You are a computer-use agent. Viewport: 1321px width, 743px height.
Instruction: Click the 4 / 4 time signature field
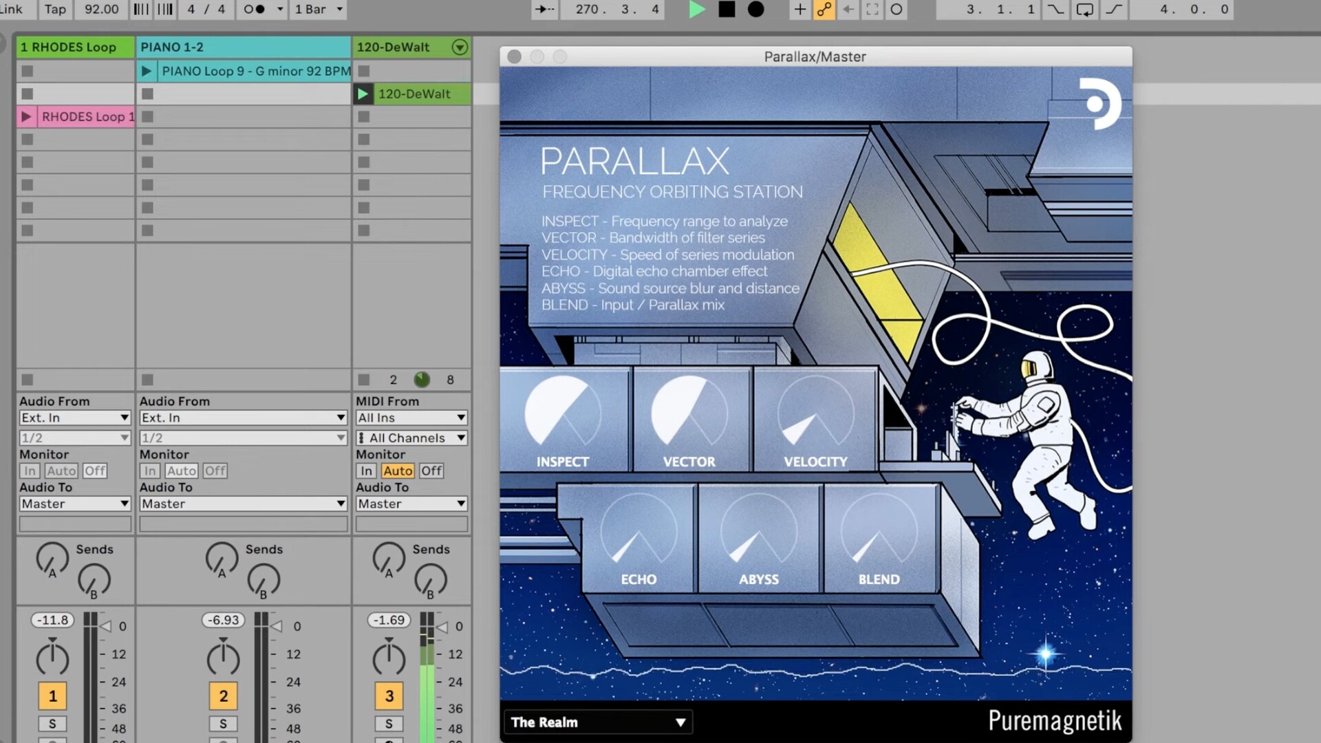point(206,10)
